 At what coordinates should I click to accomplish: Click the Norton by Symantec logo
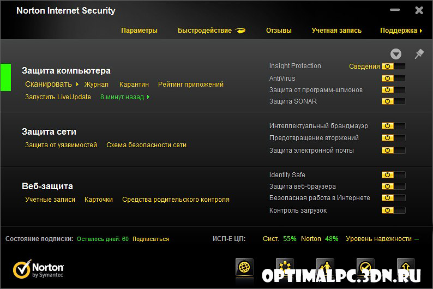click(x=38, y=269)
